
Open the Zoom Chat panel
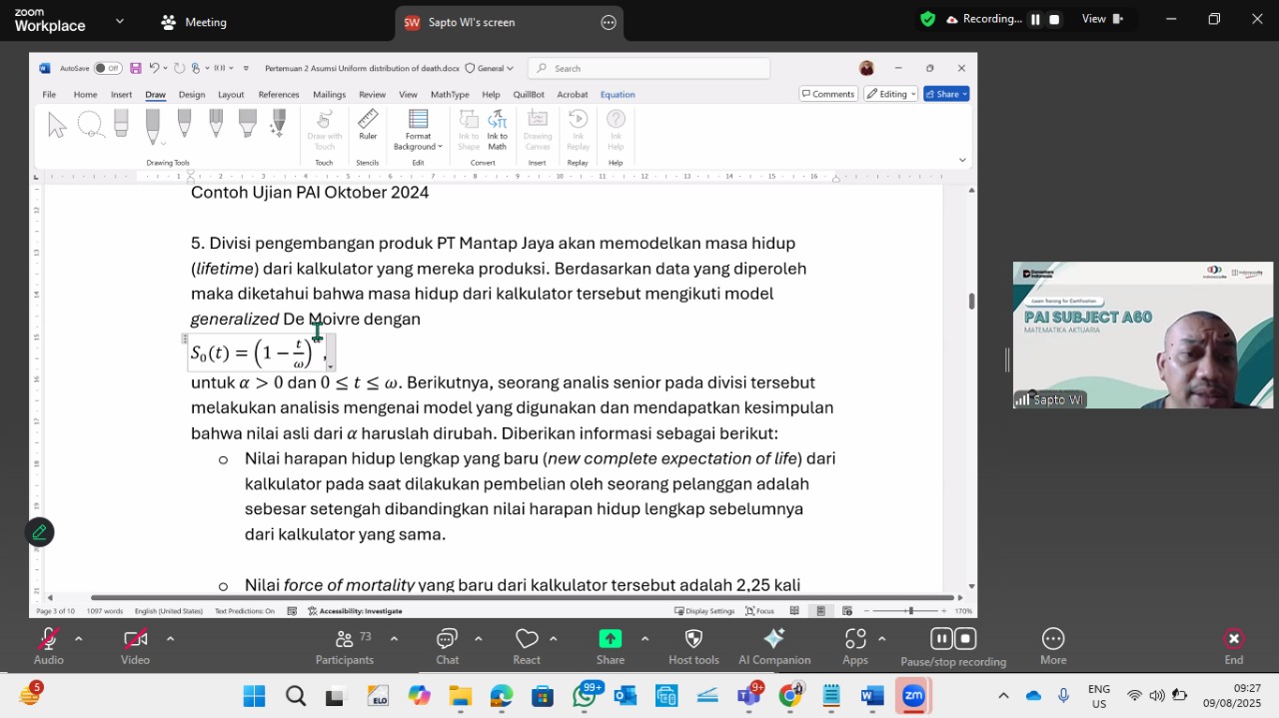447,646
